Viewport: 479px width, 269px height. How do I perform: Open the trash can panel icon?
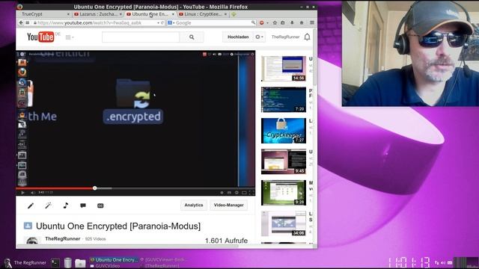(68, 262)
